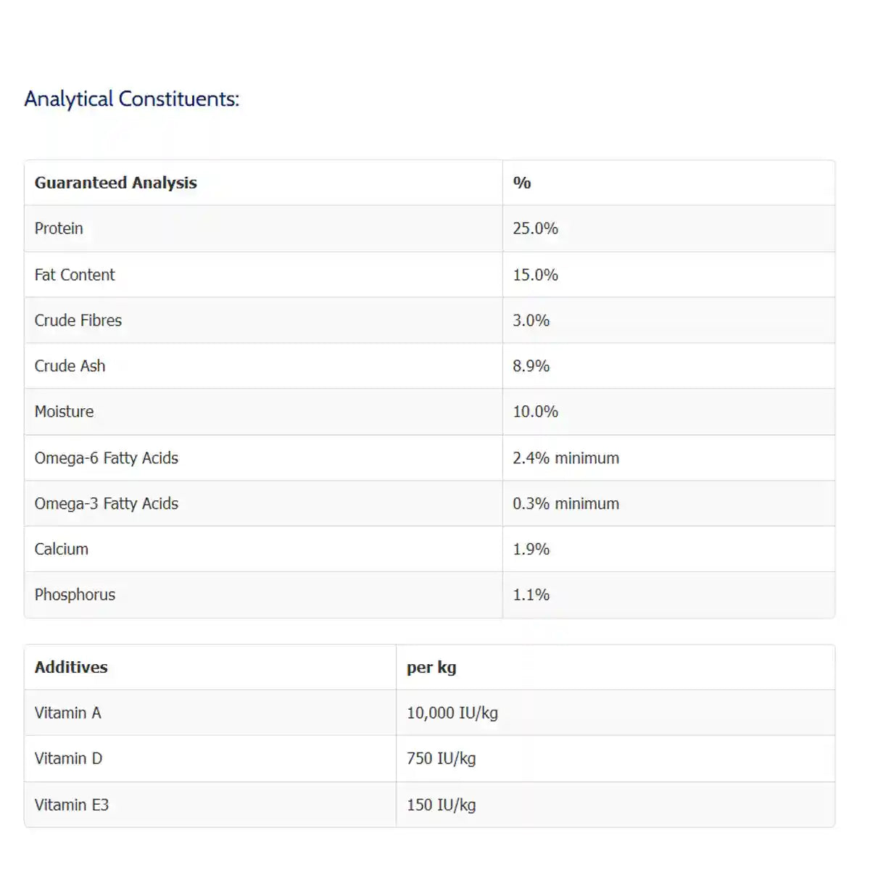
Task: Select the 2.4% minimum value
Action: (x=565, y=458)
